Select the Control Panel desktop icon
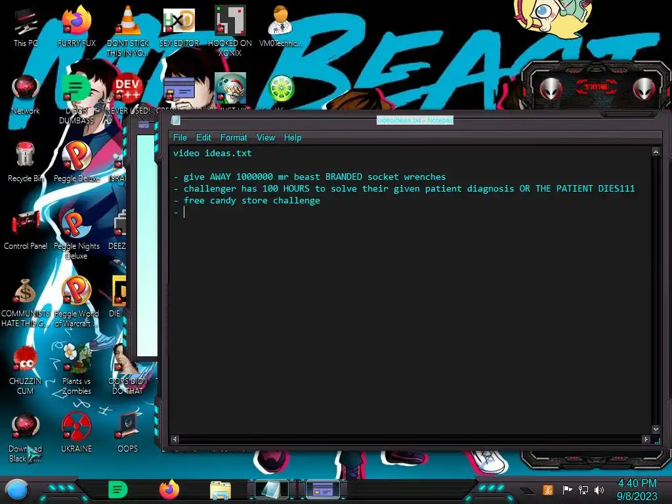672x504 pixels. pos(26,230)
